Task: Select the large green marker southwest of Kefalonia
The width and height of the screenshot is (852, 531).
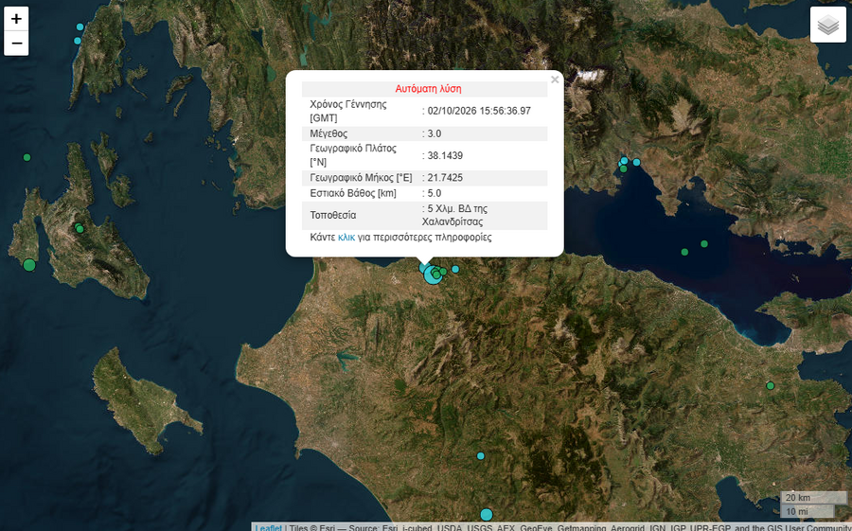Action: [29, 265]
